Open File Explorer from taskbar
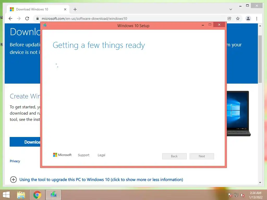 point(21,195)
